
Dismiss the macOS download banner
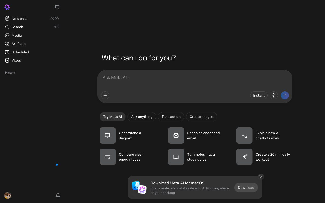pos(261,177)
